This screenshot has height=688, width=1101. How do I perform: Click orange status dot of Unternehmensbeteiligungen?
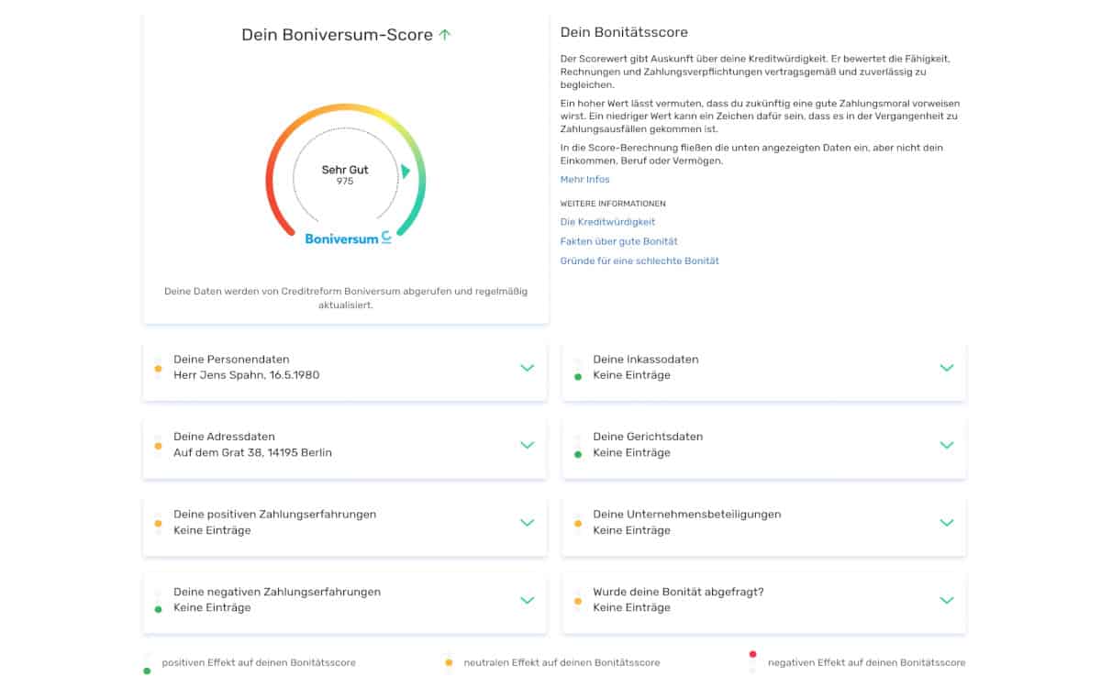tap(577, 524)
